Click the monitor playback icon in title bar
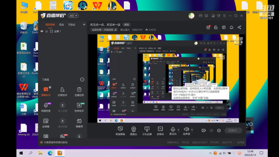Viewport: 279px width, 157px height. click(206, 16)
